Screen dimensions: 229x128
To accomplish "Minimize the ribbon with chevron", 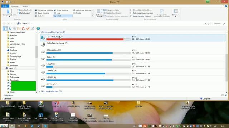I will (x=223, y=6).
